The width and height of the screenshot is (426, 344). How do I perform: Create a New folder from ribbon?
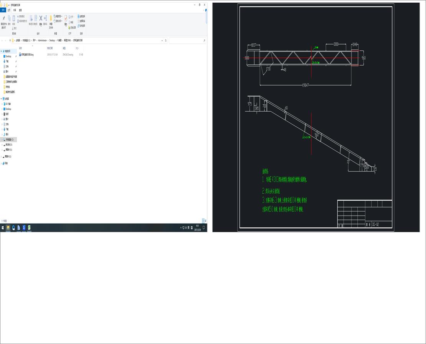pyautogui.click(x=51, y=22)
